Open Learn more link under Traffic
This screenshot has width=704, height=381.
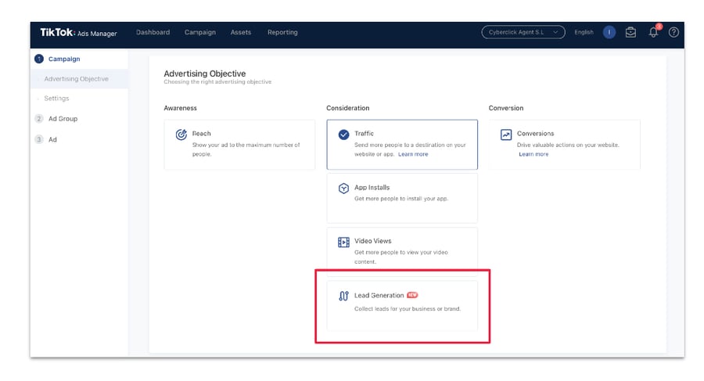[x=413, y=154]
